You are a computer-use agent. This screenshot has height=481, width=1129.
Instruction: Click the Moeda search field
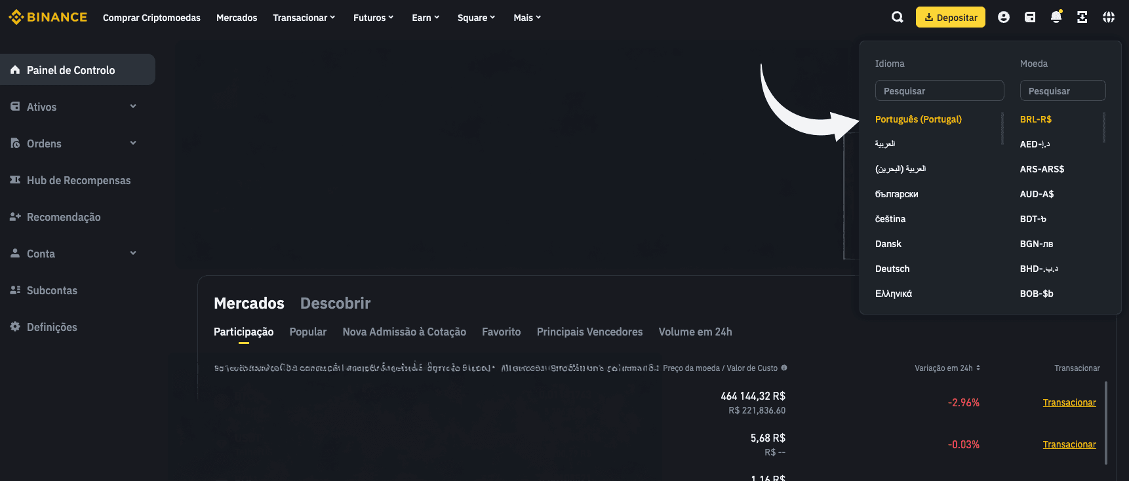pyautogui.click(x=1063, y=90)
